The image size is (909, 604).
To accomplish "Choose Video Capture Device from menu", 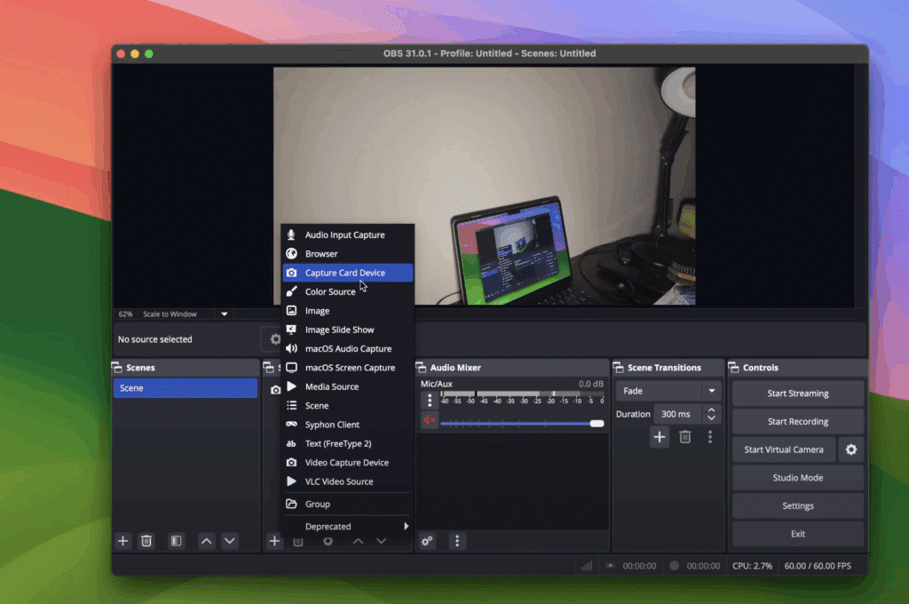I will 346,463.
